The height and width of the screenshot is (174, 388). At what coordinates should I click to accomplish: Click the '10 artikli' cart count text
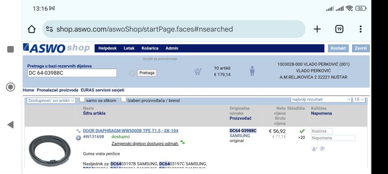[222, 68]
